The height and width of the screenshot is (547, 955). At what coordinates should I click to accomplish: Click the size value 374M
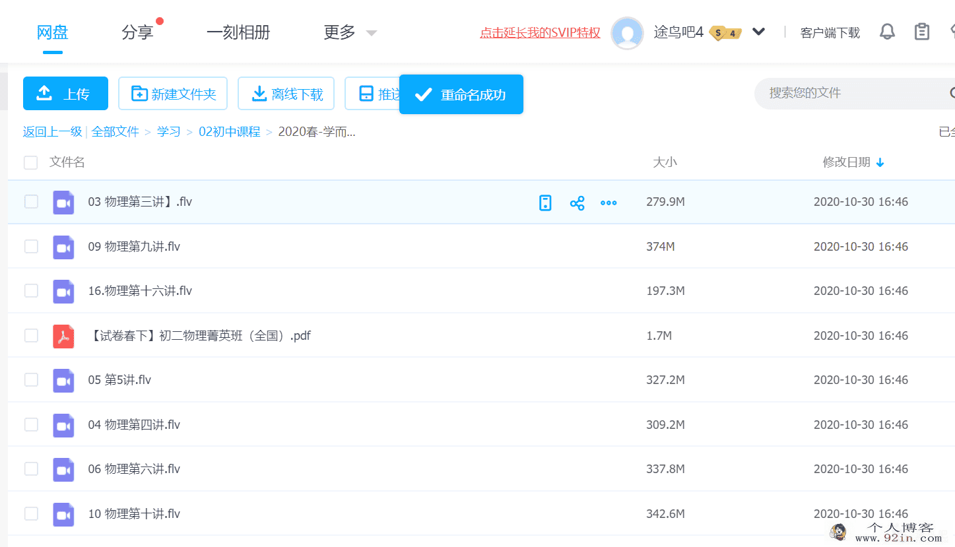660,247
